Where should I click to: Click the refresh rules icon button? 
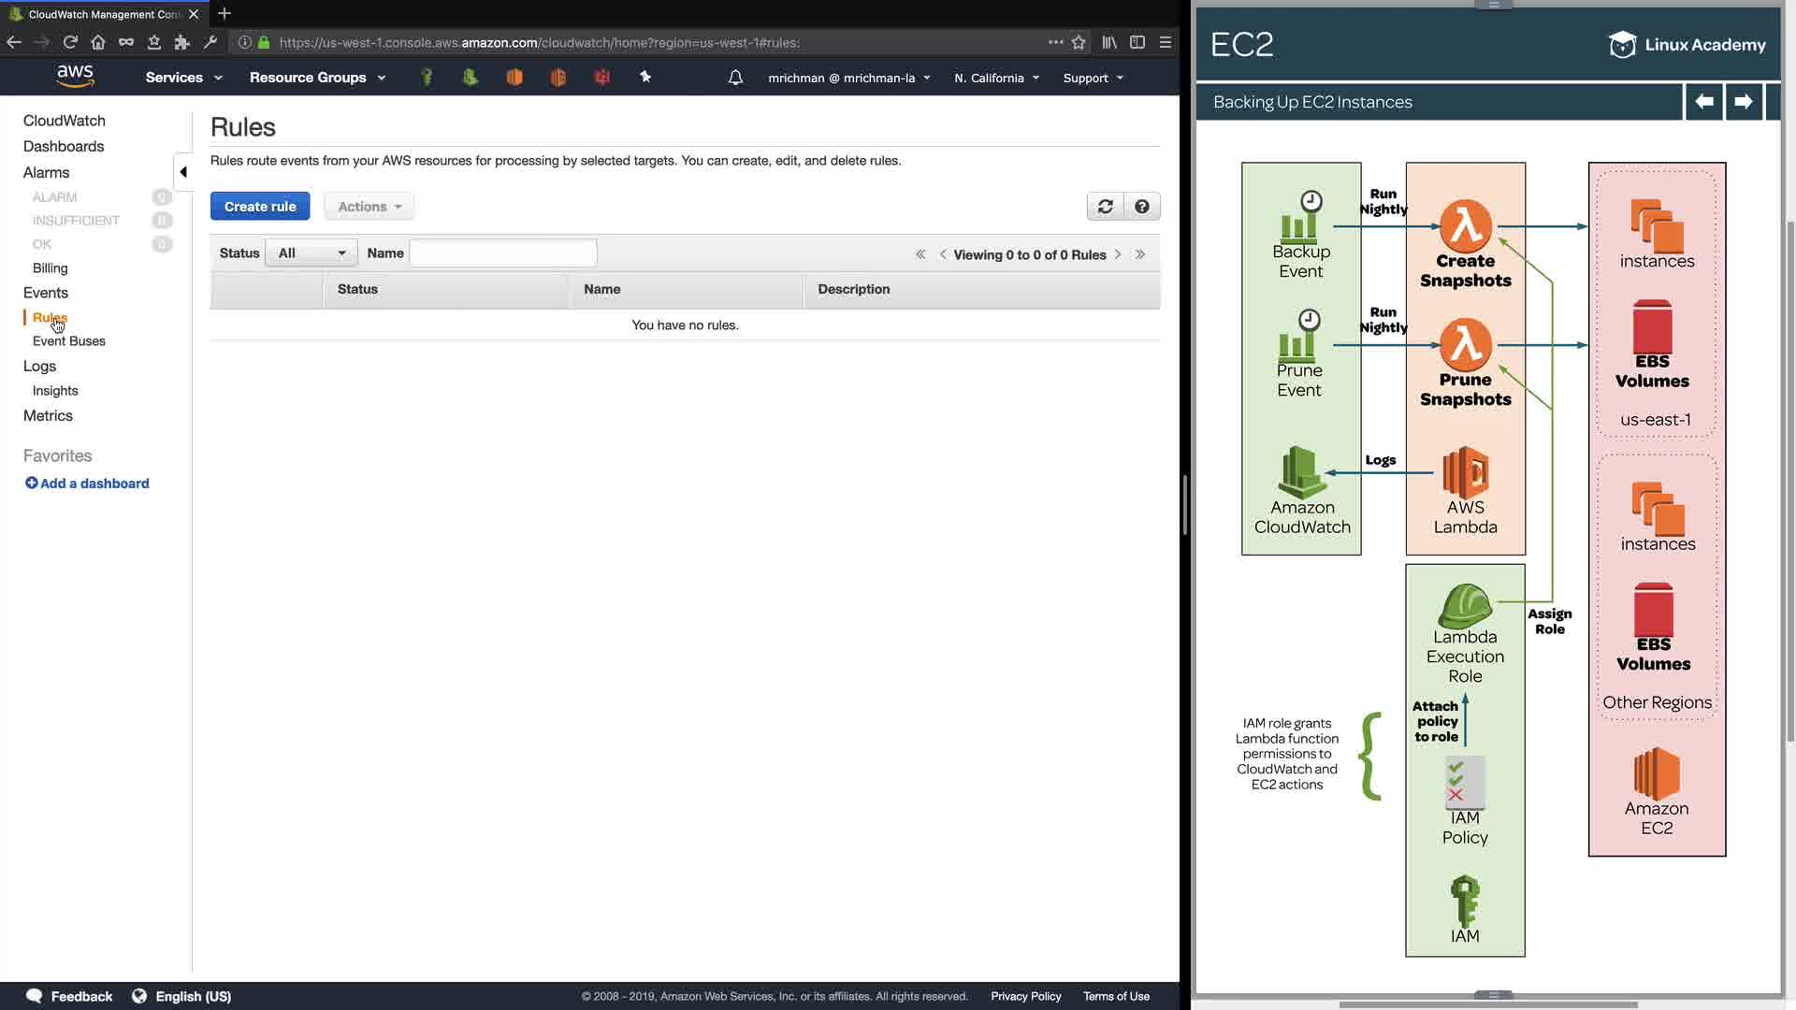[1105, 207]
